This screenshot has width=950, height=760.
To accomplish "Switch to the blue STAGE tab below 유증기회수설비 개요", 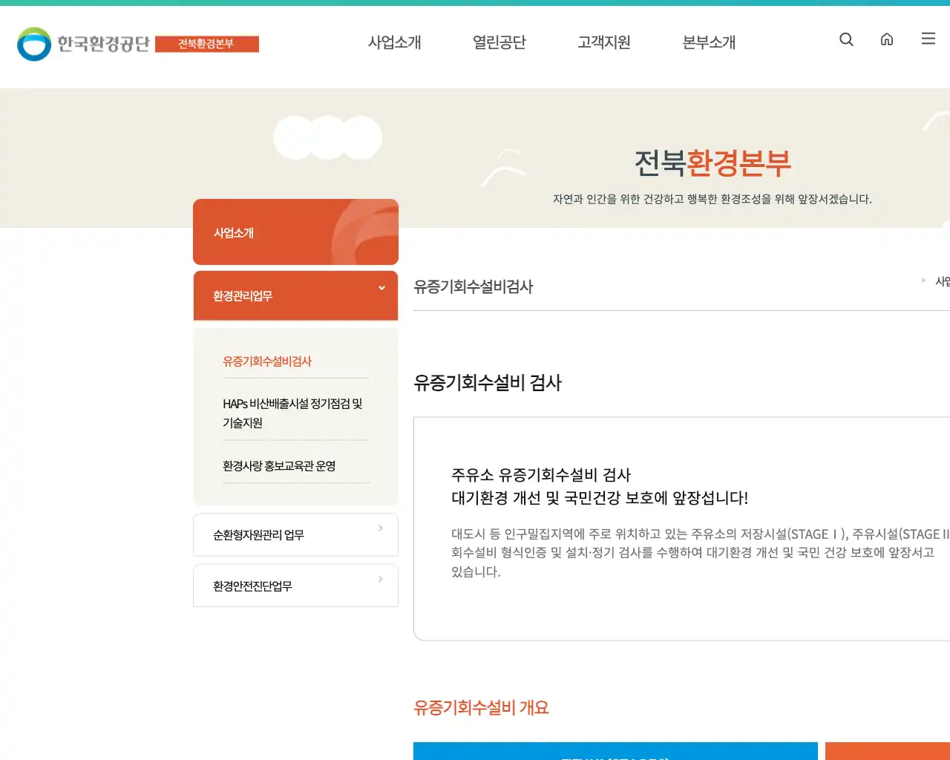I will 615,753.
